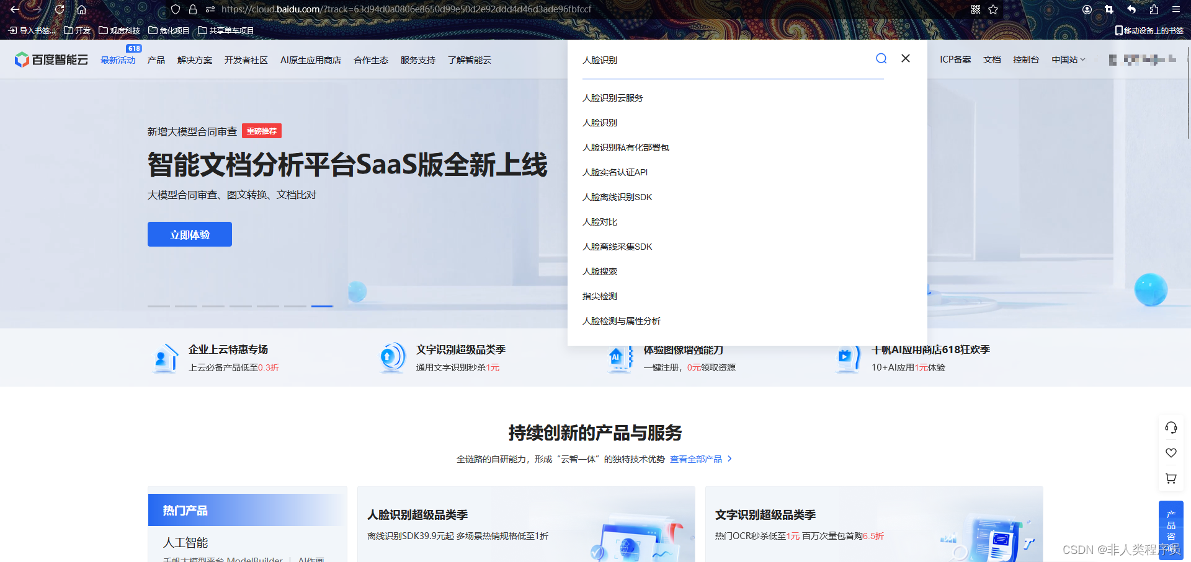Open the 人脸识别超级品类季 product card
This screenshot has height=562, width=1191.
point(526,524)
